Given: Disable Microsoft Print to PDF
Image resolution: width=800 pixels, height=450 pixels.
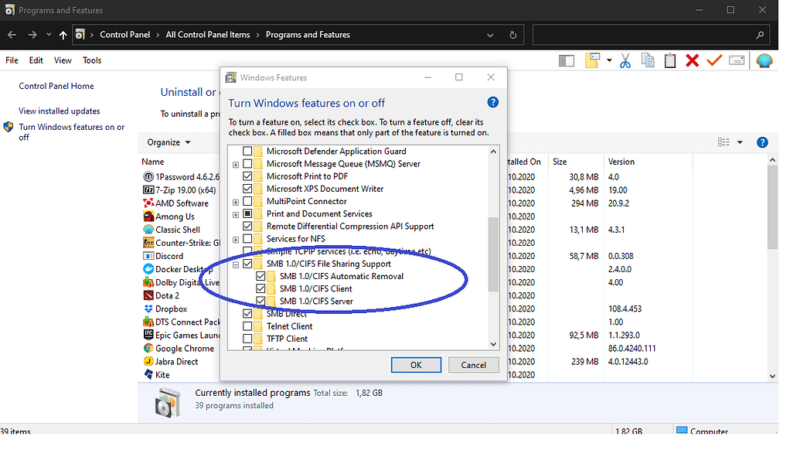Looking at the screenshot, I should pos(249,176).
